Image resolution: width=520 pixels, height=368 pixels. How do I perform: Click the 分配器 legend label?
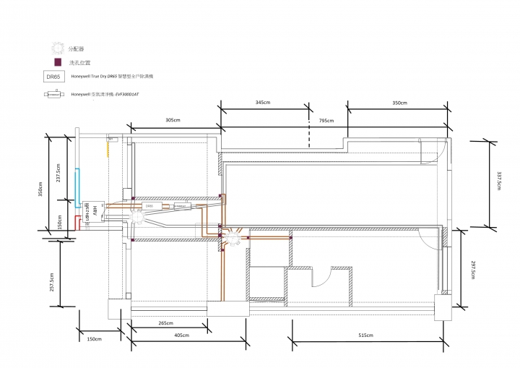pos(77,49)
